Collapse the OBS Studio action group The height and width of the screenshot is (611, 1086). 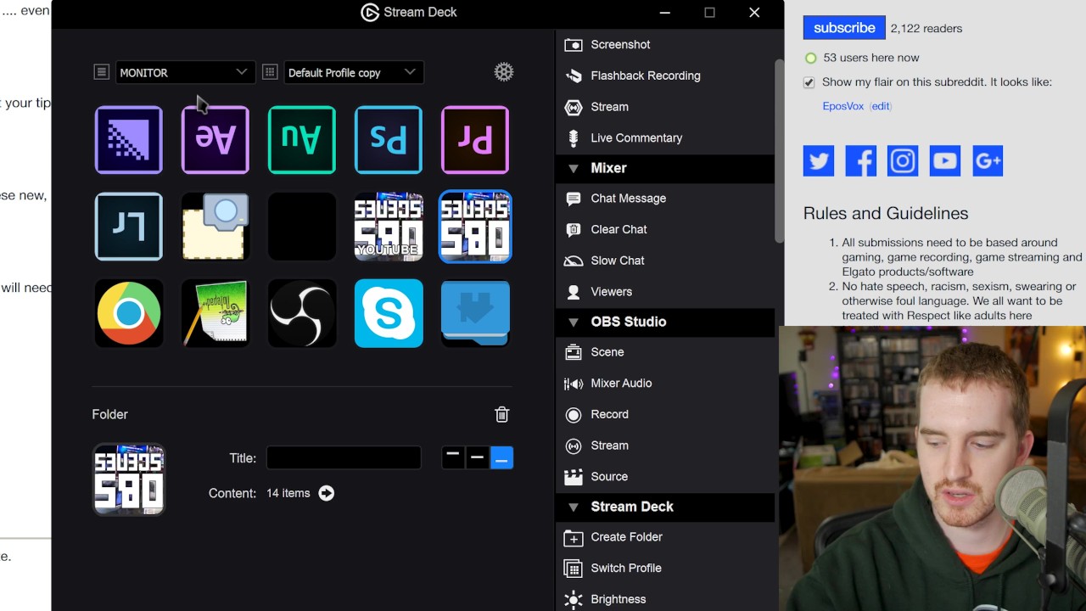pyautogui.click(x=574, y=322)
